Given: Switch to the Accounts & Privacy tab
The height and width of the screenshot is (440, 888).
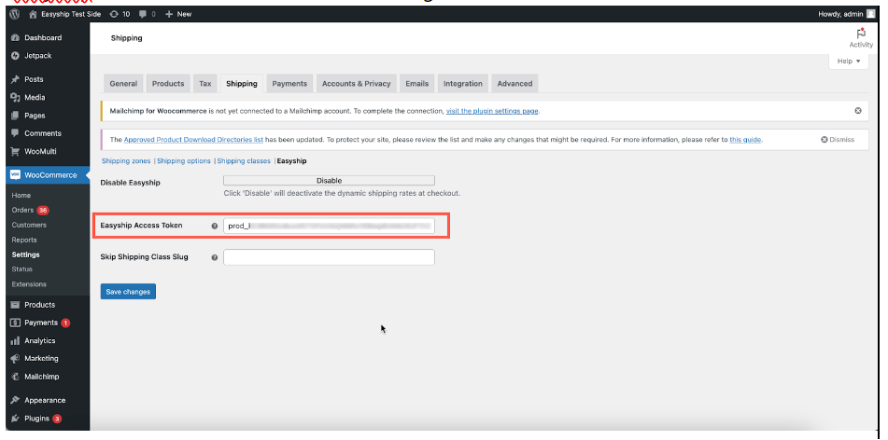Looking at the screenshot, I should (x=356, y=84).
